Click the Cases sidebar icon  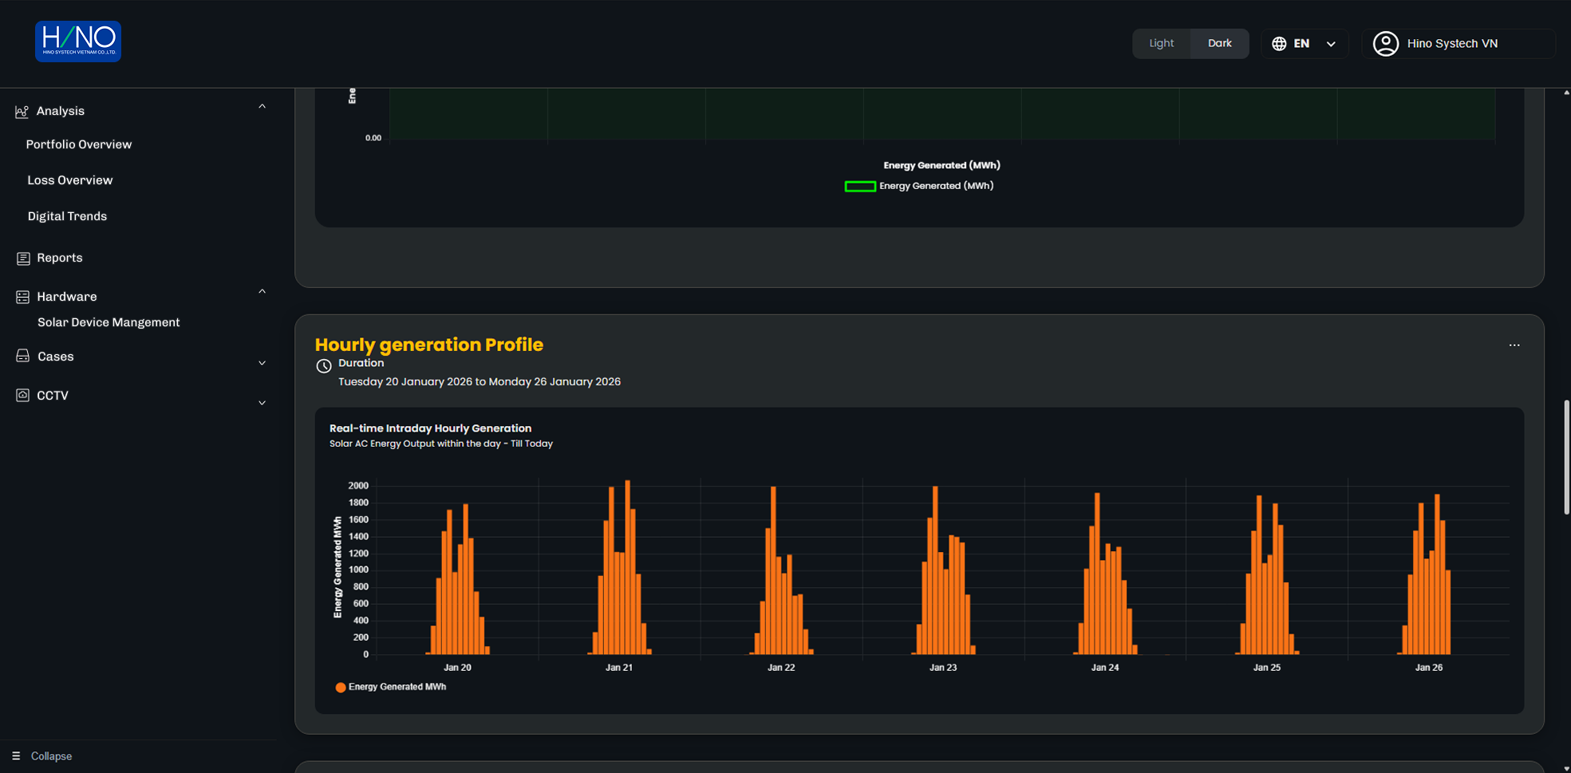point(23,357)
